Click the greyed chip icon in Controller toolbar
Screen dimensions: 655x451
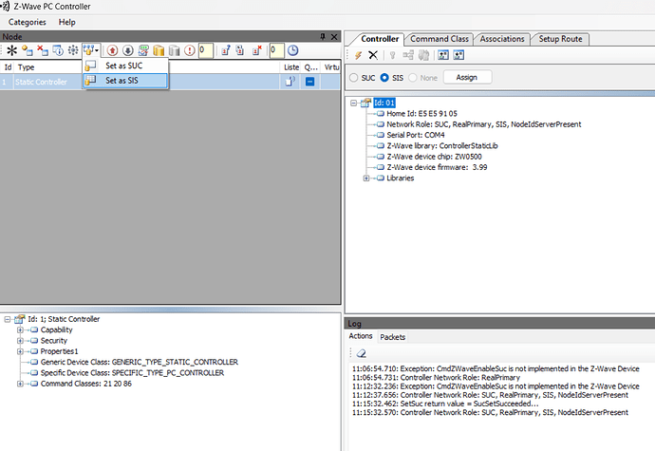click(x=424, y=55)
